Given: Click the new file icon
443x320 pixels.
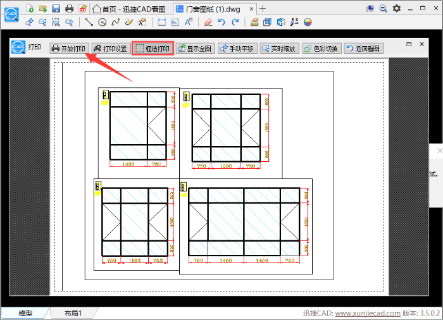Looking at the screenshot, I should (30, 8).
